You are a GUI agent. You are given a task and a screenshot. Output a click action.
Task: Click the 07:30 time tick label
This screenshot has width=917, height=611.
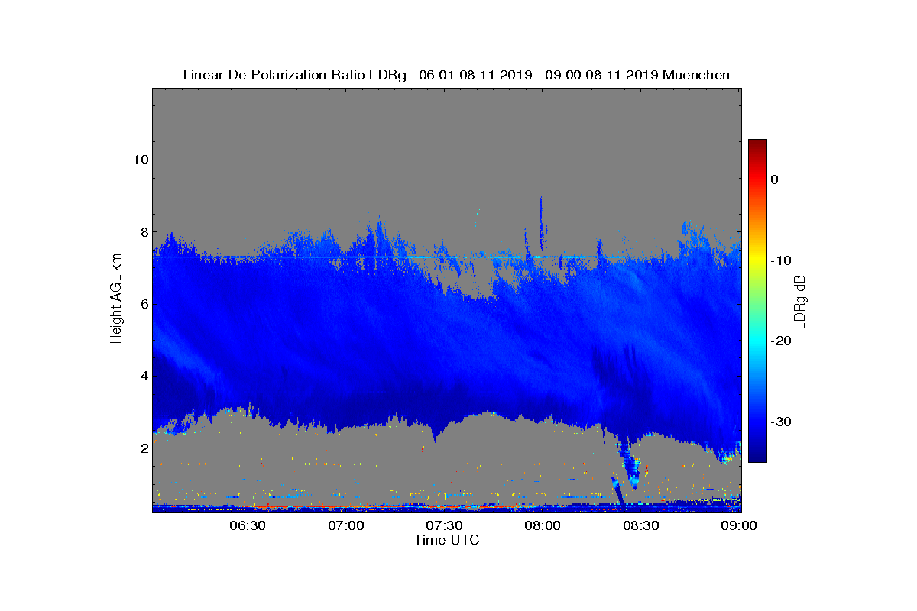(x=444, y=525)
